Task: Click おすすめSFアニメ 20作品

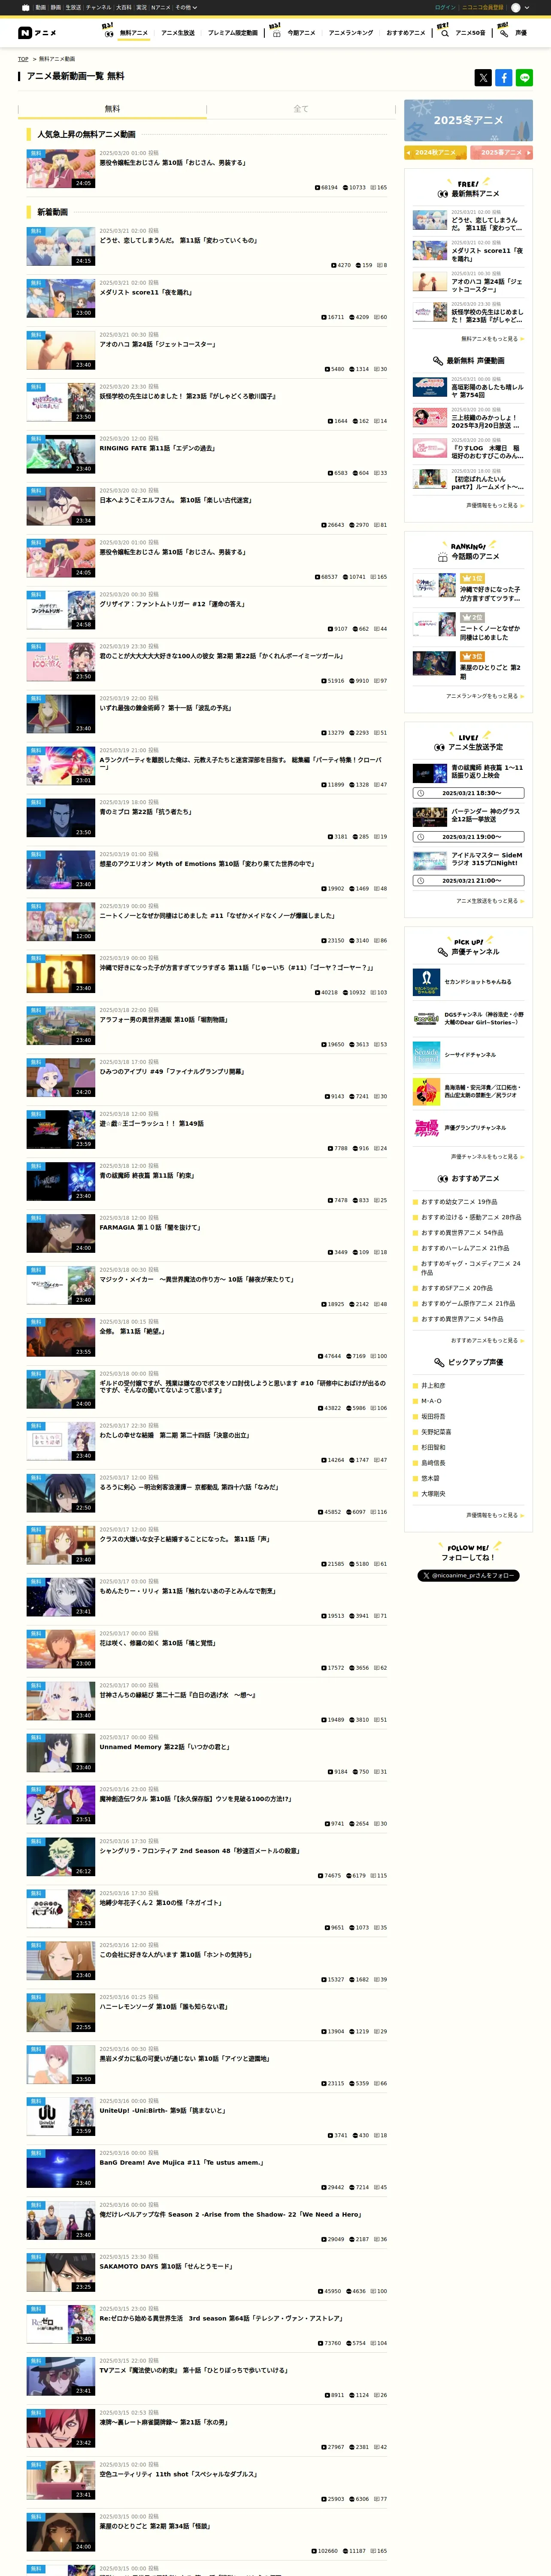Action: pyautogui.click(x=456, y=1288)
